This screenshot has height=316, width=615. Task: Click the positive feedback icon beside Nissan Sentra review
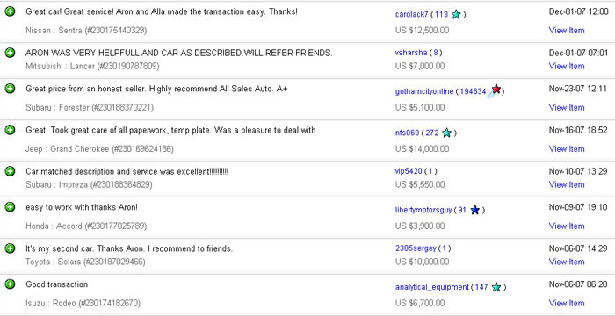click(10, 11)
